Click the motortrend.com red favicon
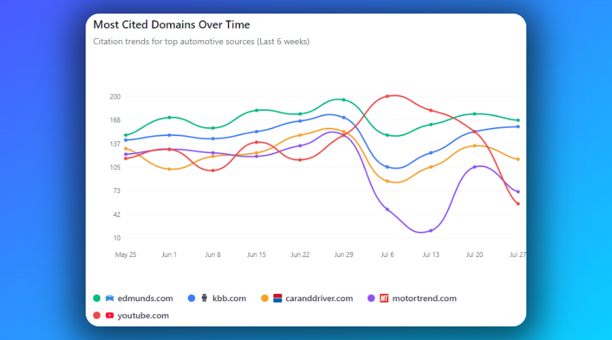Screen dimensions: 612x340 (x=384, y=299)
